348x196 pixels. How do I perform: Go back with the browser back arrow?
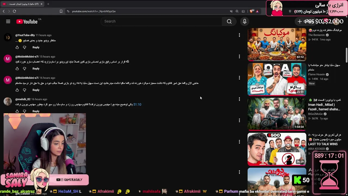tap(4, 11)
